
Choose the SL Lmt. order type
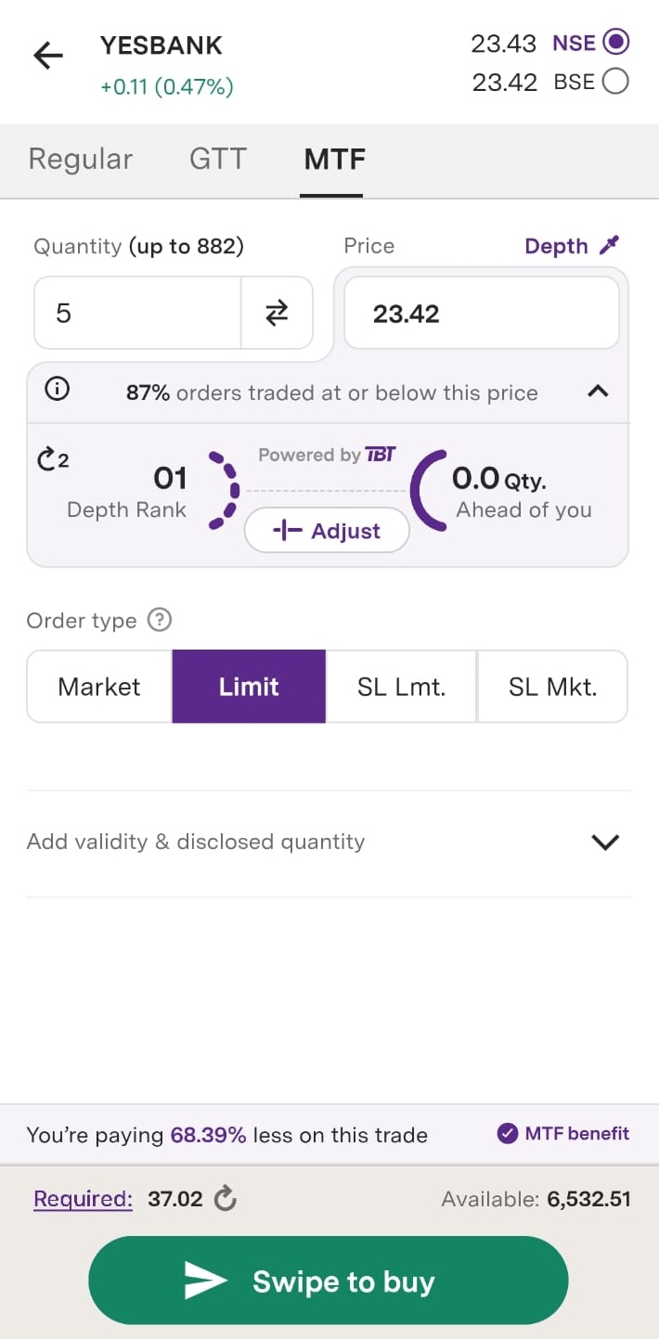[401, 687]
